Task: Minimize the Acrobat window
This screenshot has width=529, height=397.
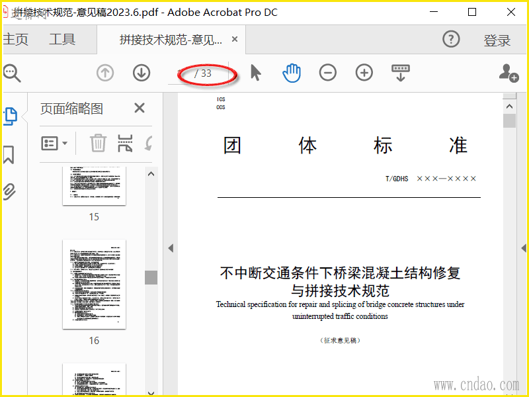Action: (x=434, y=12)
